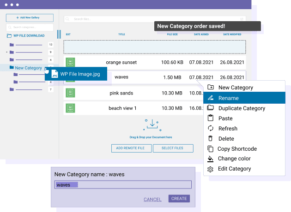The image size is (291, 212).
Task: Open Change color paint bucket option
Action: click(x=234, y=159)
